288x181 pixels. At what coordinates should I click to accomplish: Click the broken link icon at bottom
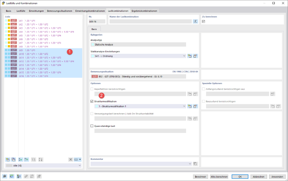[x=32, y=176]
